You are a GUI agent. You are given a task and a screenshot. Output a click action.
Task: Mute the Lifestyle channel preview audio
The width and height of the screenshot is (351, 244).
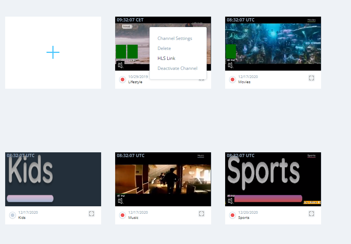click(120, 65)
